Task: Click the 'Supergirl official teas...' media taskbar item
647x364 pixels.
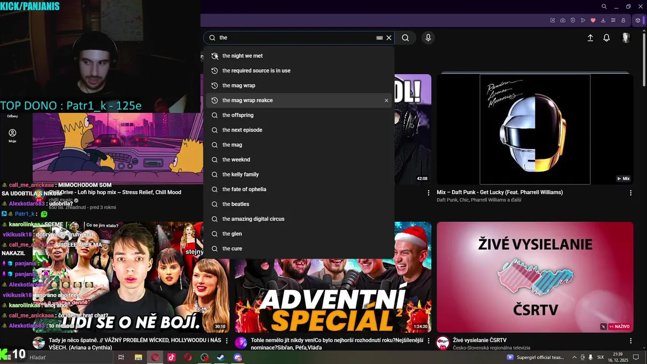Action: (536, 357)
